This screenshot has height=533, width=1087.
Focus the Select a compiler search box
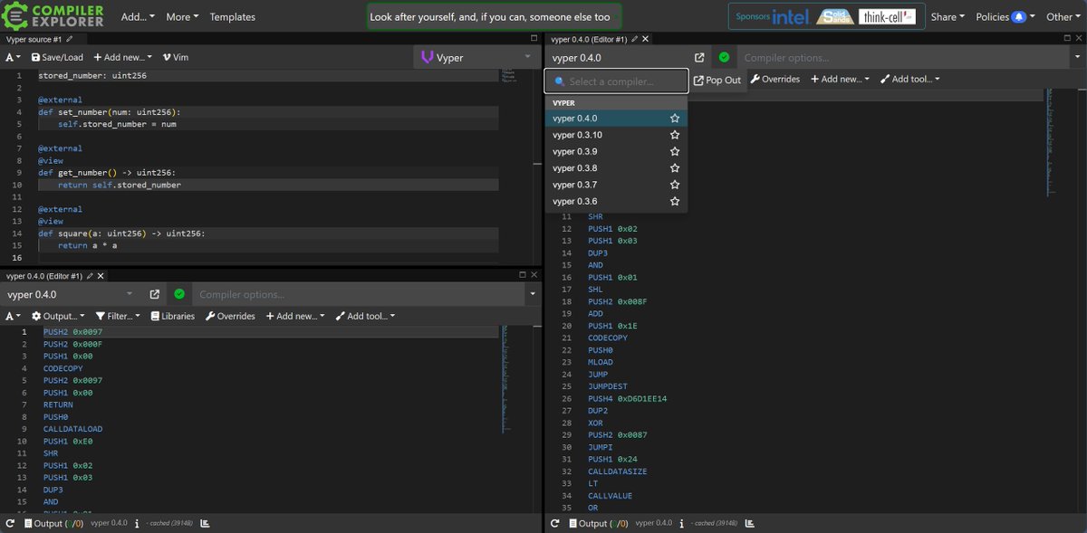coord(616,81)
